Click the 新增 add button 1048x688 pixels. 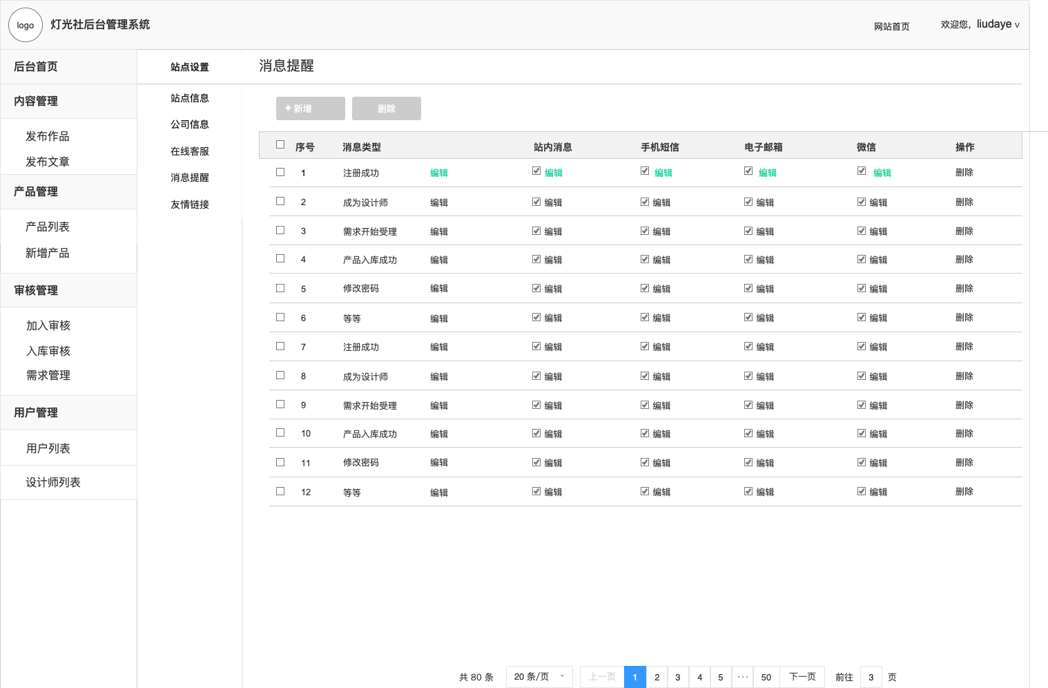(x=310, y=108)
